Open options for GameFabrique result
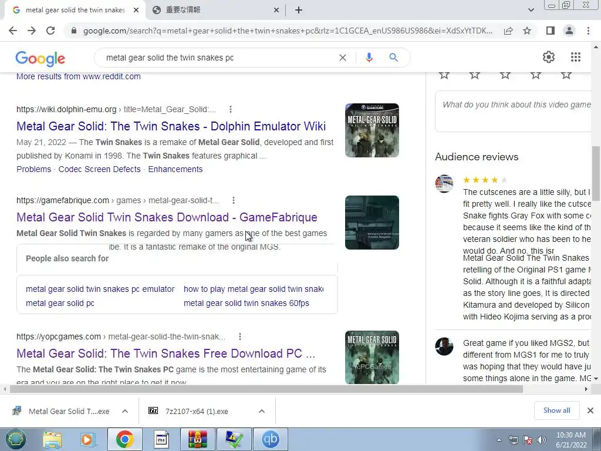601x451 pixels. [234, 200]
